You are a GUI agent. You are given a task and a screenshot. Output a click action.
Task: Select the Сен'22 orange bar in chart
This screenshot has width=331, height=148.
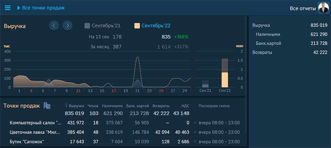(225, 80)
